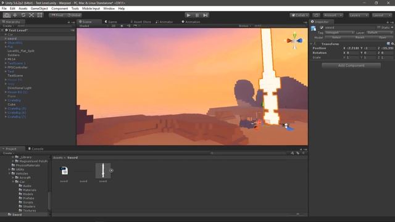Toggle the sword object active checkbox
This screenshot has height=222, width=395.
point(322,27)
